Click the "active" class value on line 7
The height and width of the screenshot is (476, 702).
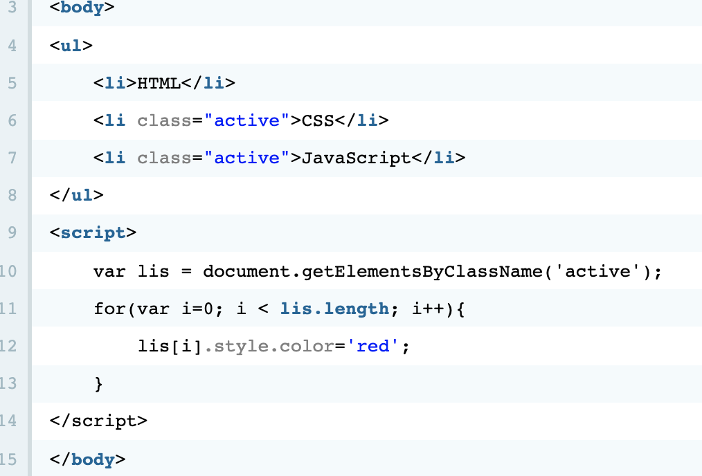[x=246, y=158]
